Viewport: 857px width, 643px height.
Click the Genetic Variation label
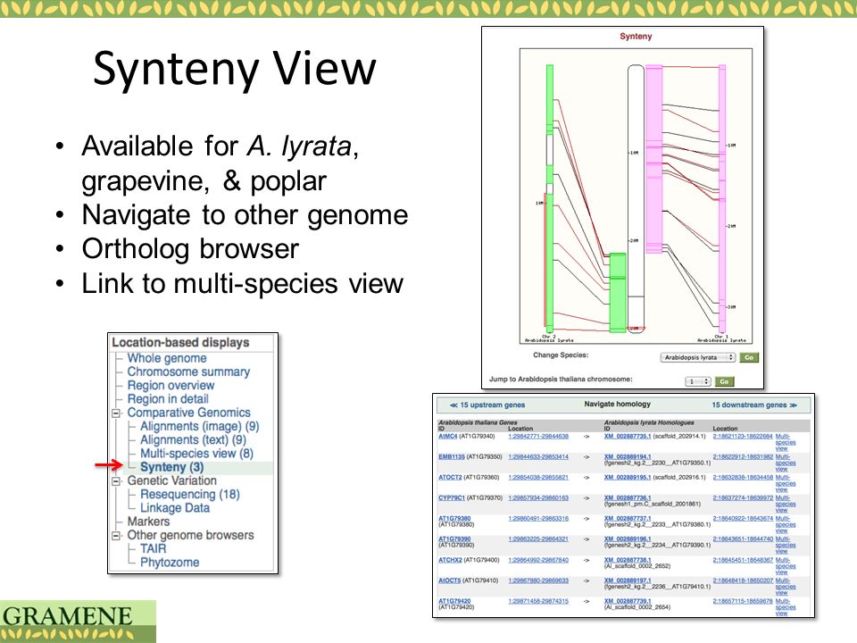[x=171, y=480]
